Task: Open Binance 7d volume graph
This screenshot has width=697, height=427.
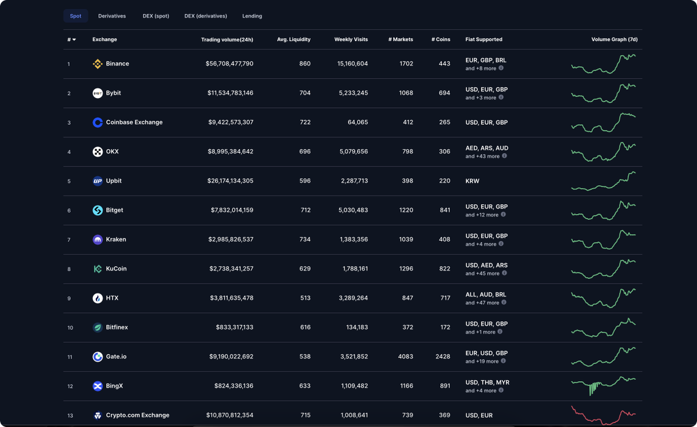Action: [603, 64]
